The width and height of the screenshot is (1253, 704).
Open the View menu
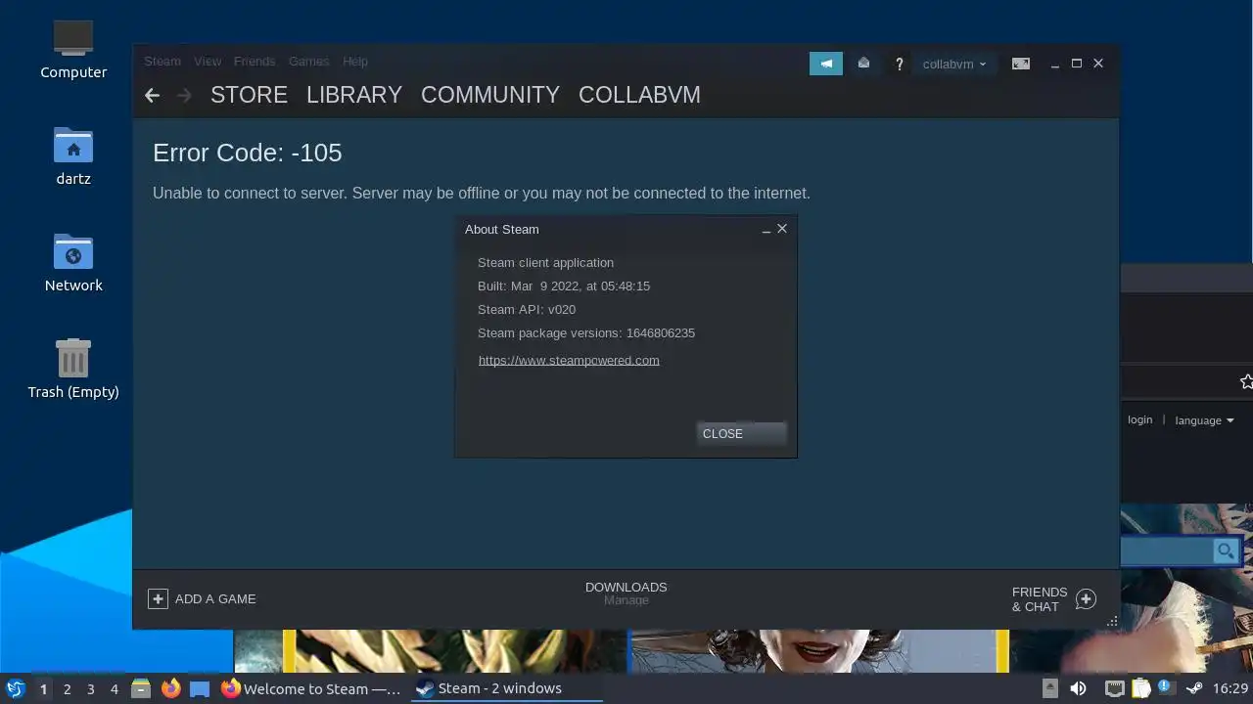[x=208, y=61]
